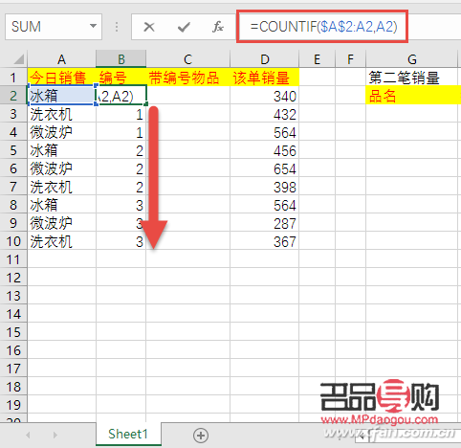Click inside the formula bar COUNTIF text

pos(323,27)
